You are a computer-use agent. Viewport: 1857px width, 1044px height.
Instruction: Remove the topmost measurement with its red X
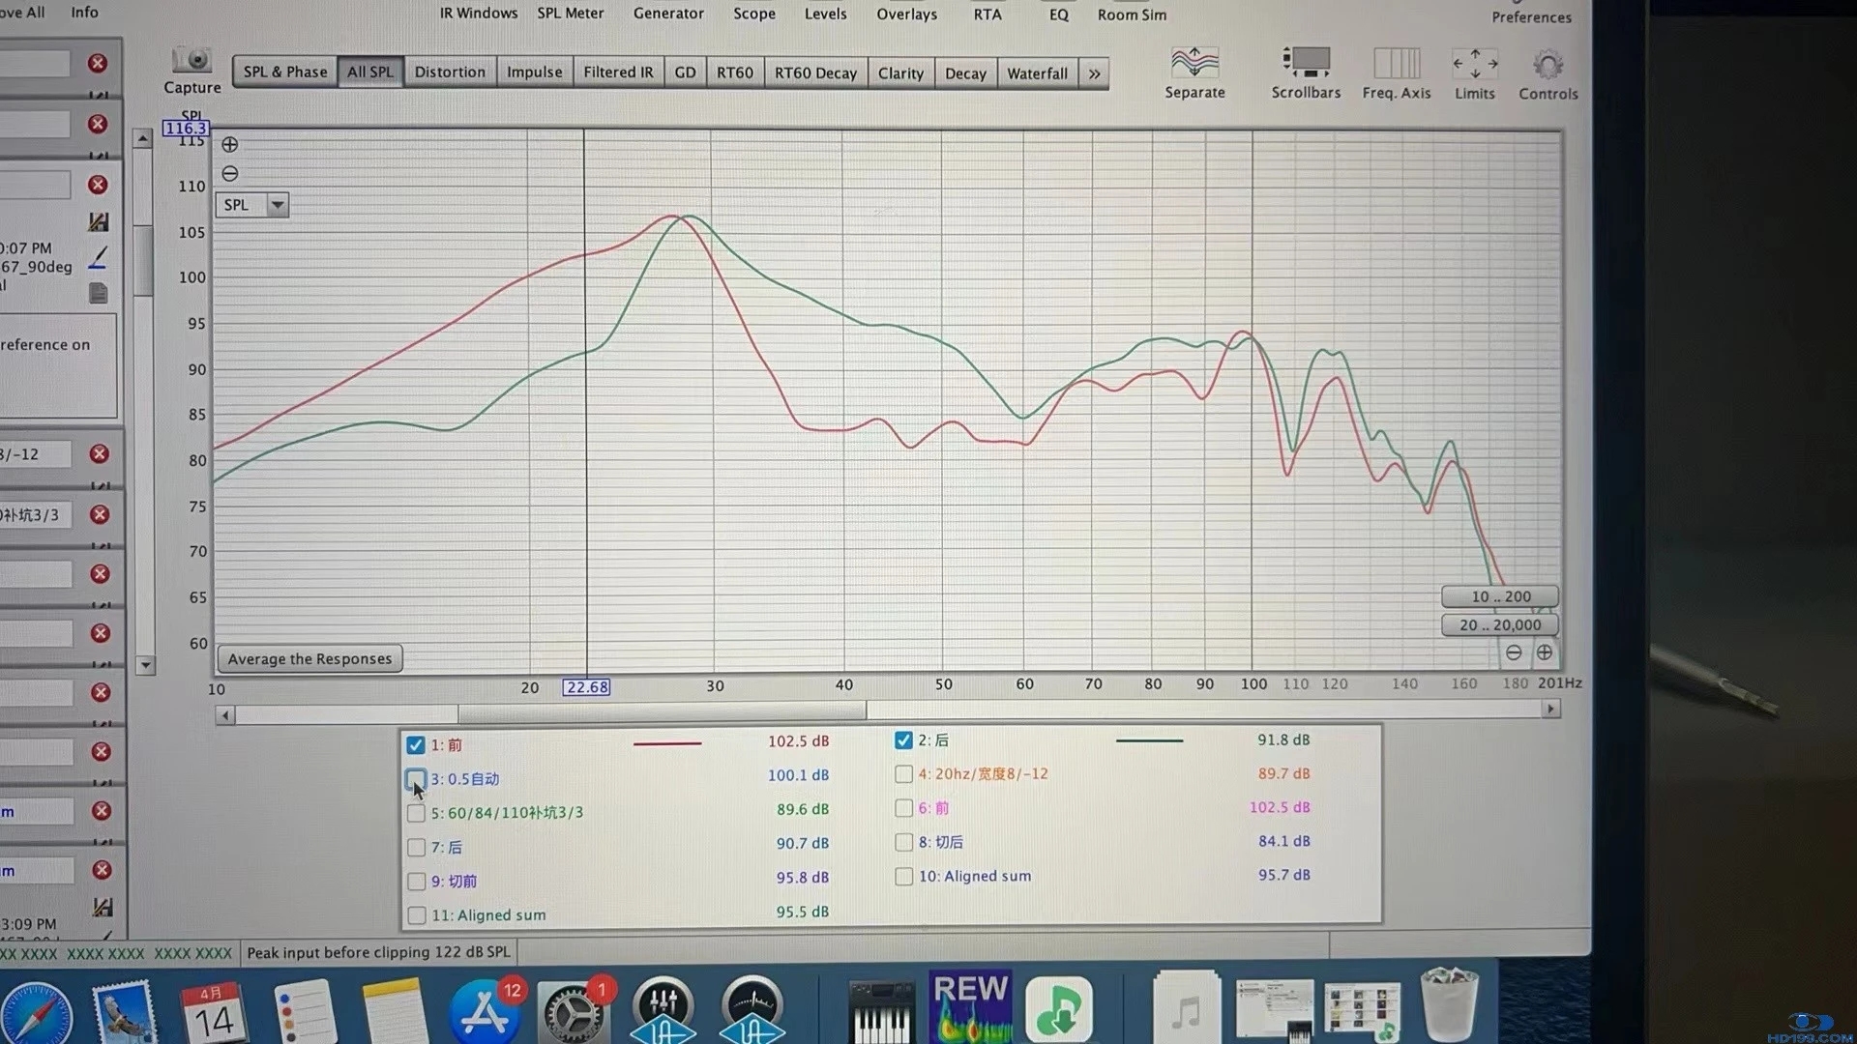tap(98, 63)
